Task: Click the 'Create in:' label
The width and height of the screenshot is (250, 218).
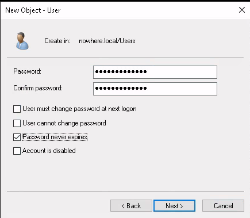Action: point(57,41)
